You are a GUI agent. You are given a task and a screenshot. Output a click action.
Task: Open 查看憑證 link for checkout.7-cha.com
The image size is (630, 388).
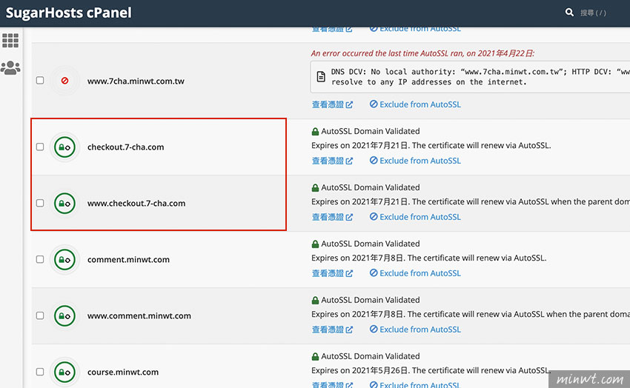click(332, 161)
